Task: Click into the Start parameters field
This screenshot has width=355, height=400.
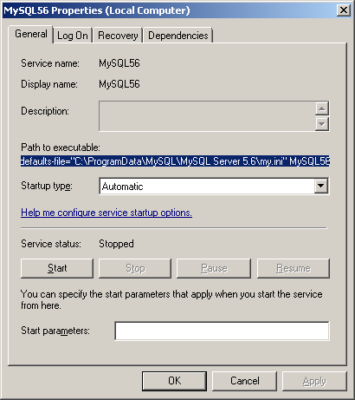Action: coord(222,331)
